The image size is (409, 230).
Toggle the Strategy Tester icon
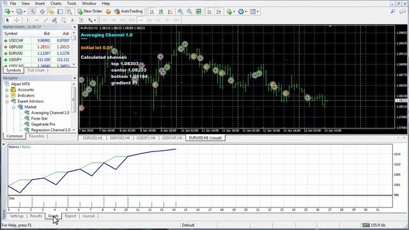point(69,11)
